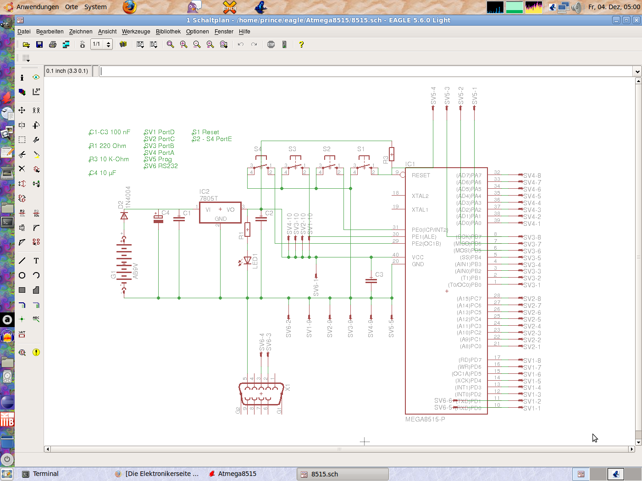
Task: Select the Split wire tool
Action: (22, 242)
